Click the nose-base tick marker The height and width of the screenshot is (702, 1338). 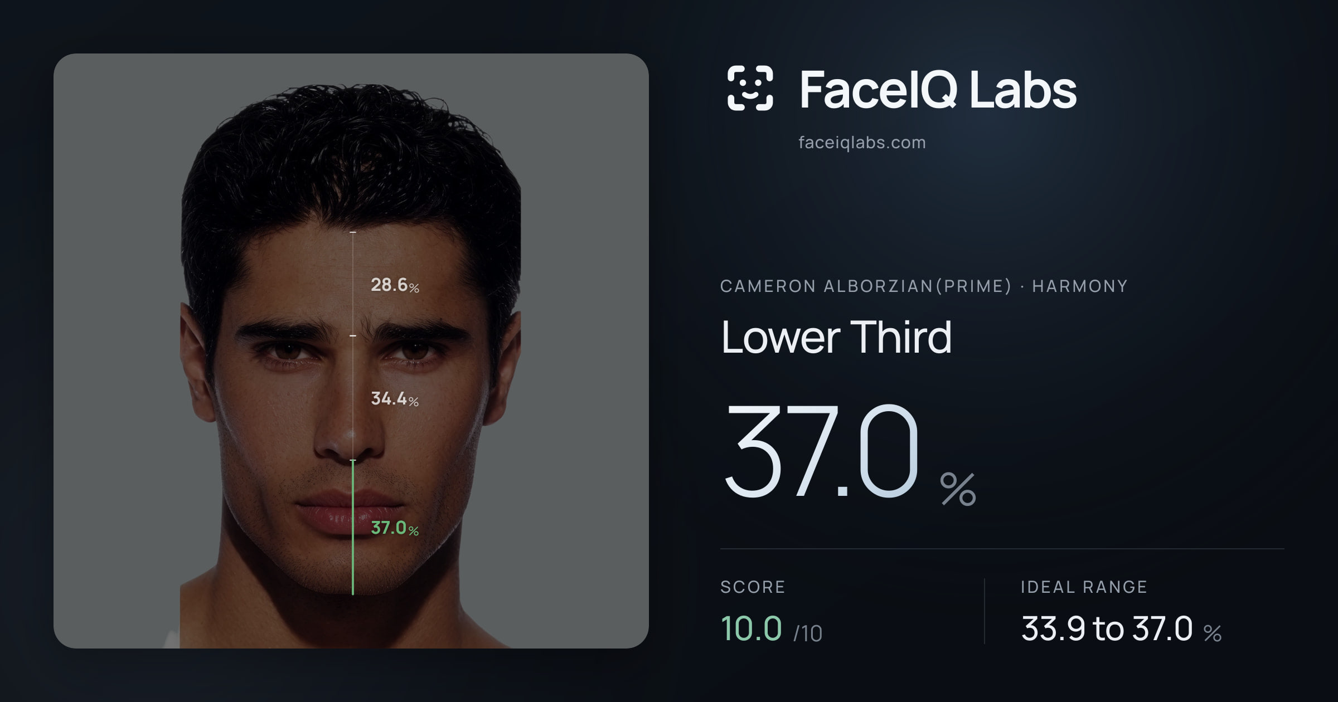point(353,460)
